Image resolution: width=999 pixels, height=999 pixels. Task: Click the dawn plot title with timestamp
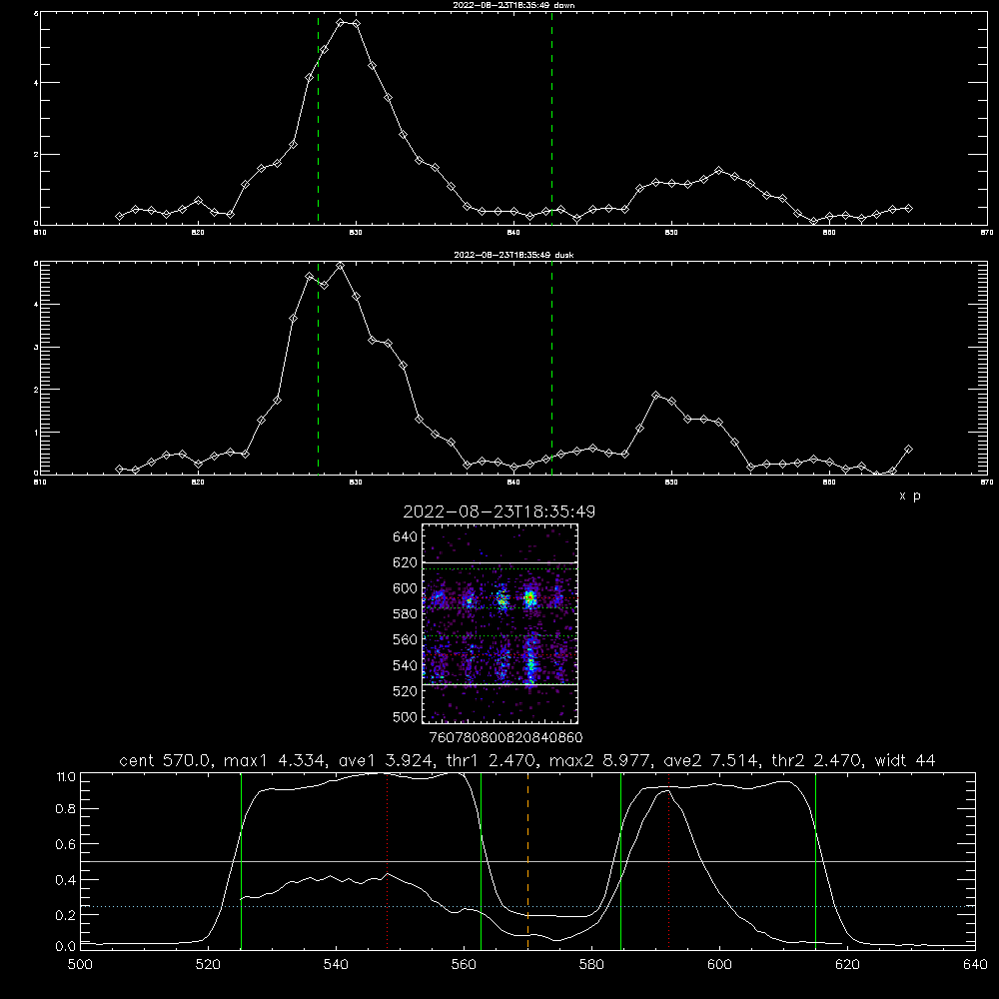coord(513,5)
